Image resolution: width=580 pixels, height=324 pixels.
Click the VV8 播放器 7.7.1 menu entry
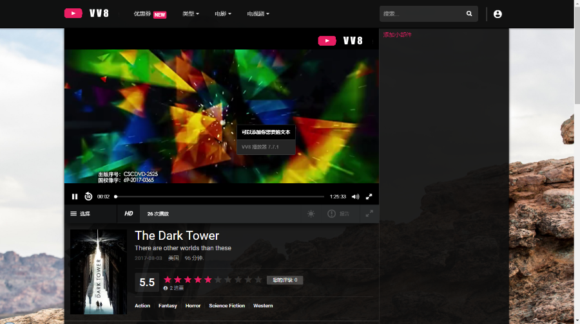tap(266, 147)
